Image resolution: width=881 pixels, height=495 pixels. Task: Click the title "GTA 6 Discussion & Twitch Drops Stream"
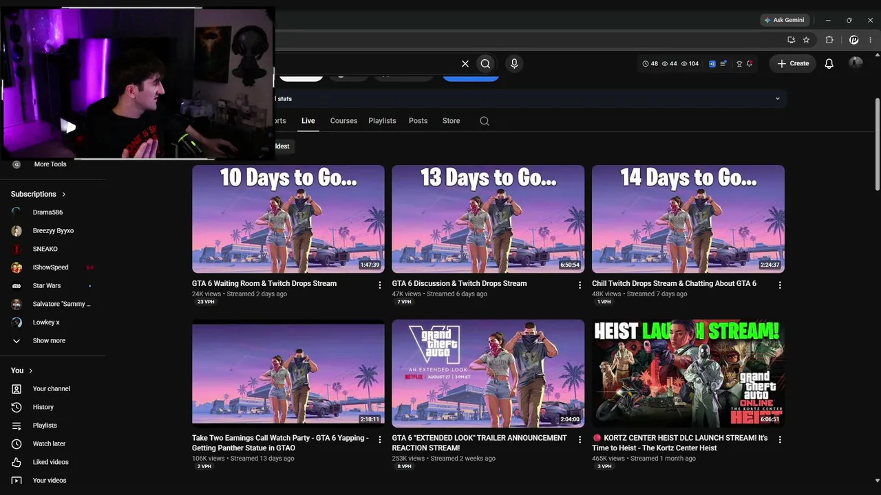459,284
